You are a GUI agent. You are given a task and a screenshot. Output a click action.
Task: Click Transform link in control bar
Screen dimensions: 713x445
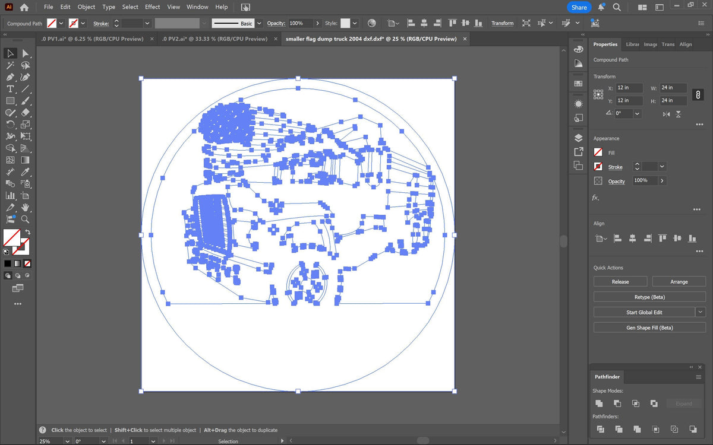(502, 23)
